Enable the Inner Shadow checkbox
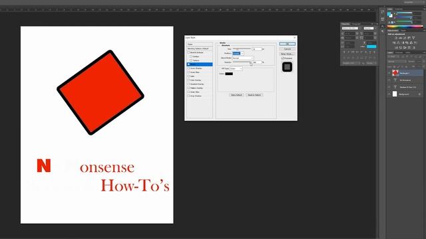This screenshot has width=426, height=239. [x=188, y=68]
